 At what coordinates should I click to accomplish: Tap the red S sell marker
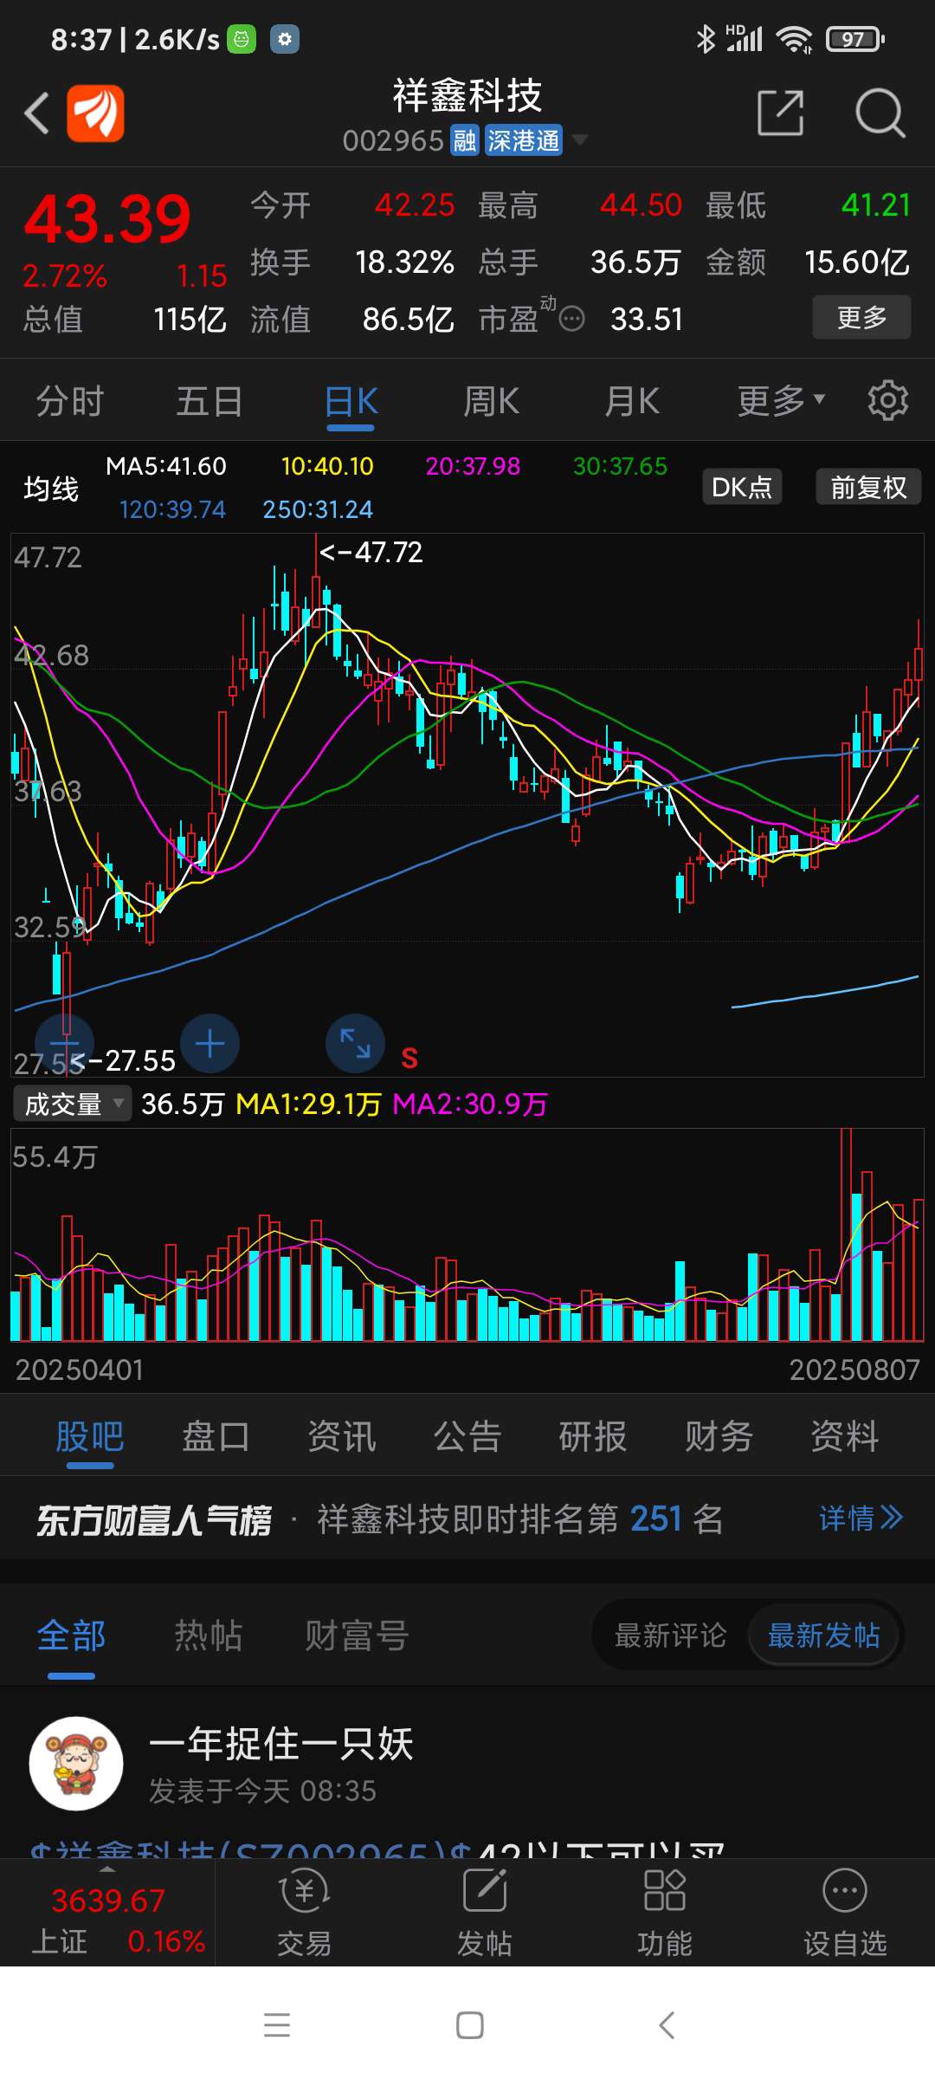pos(409,1058)
